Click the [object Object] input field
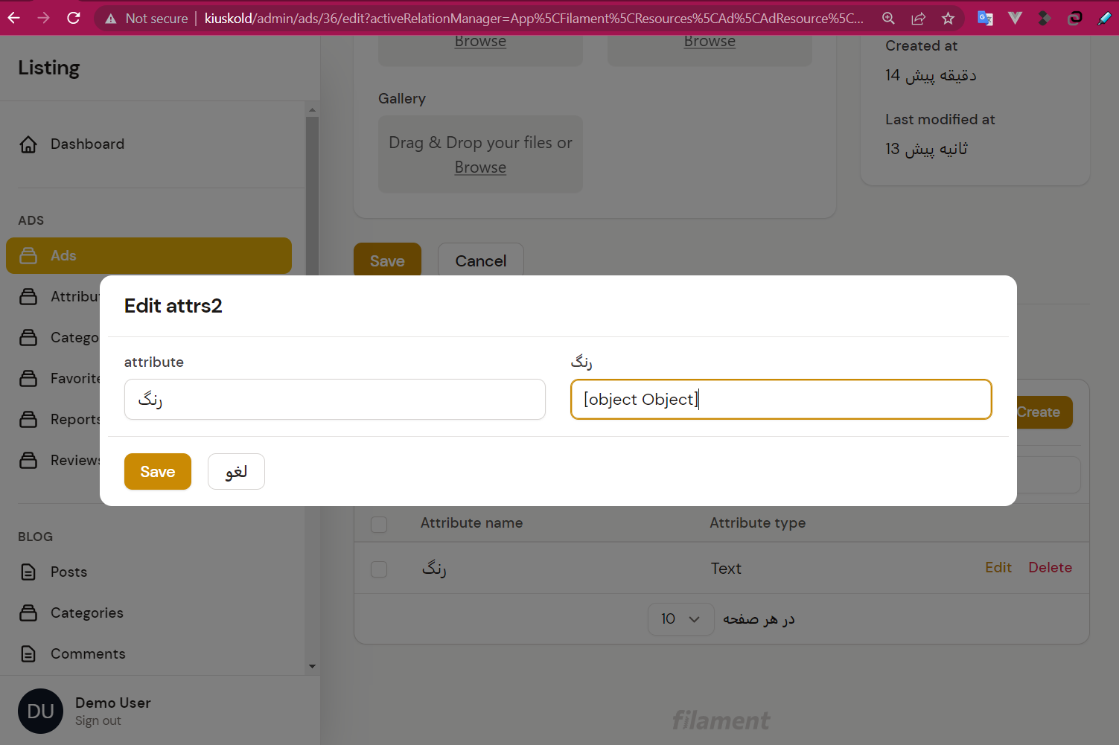The height and width of the screenshot is (745, 1119). [780, 399]
